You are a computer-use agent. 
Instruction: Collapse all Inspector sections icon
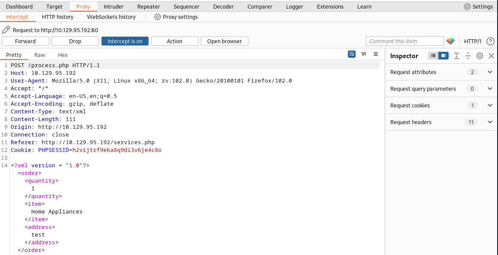[x=468, y=56]
